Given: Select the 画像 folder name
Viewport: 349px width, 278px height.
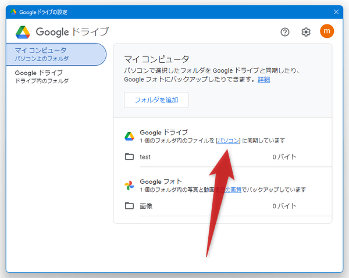Looking at the screenshot, I should click(x=146, y=206).
